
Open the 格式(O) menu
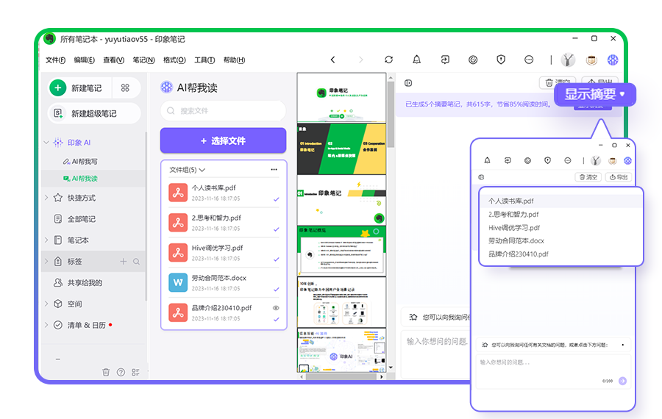(x=174, y=60)
